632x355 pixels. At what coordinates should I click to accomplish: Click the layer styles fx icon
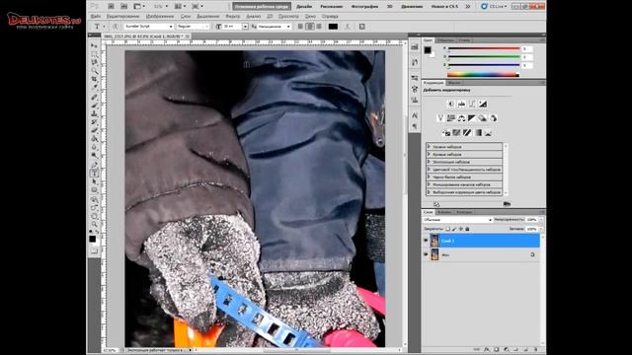pyautogui.click(x=487, y=350)
